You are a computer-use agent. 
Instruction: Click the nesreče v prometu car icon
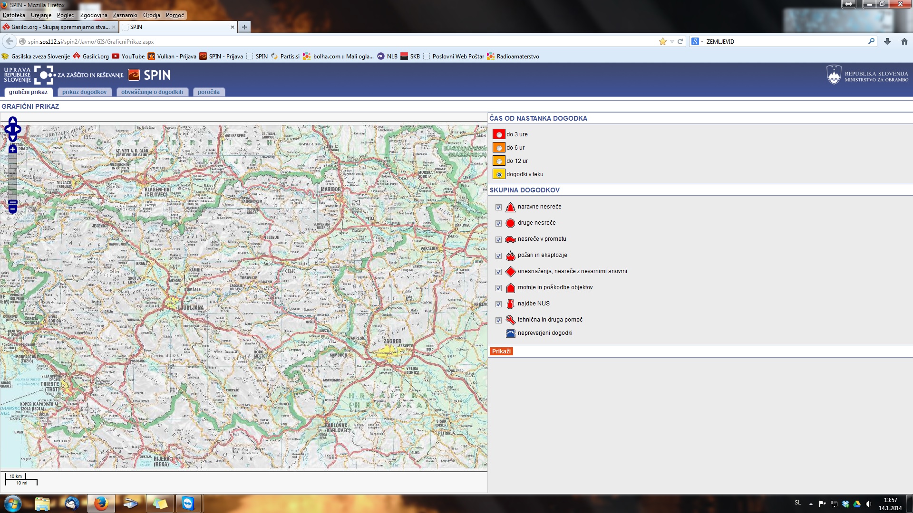point(510,239)
